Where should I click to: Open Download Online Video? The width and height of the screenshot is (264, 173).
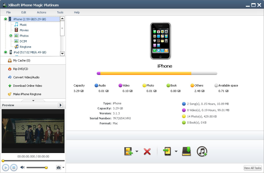point(27,86)
